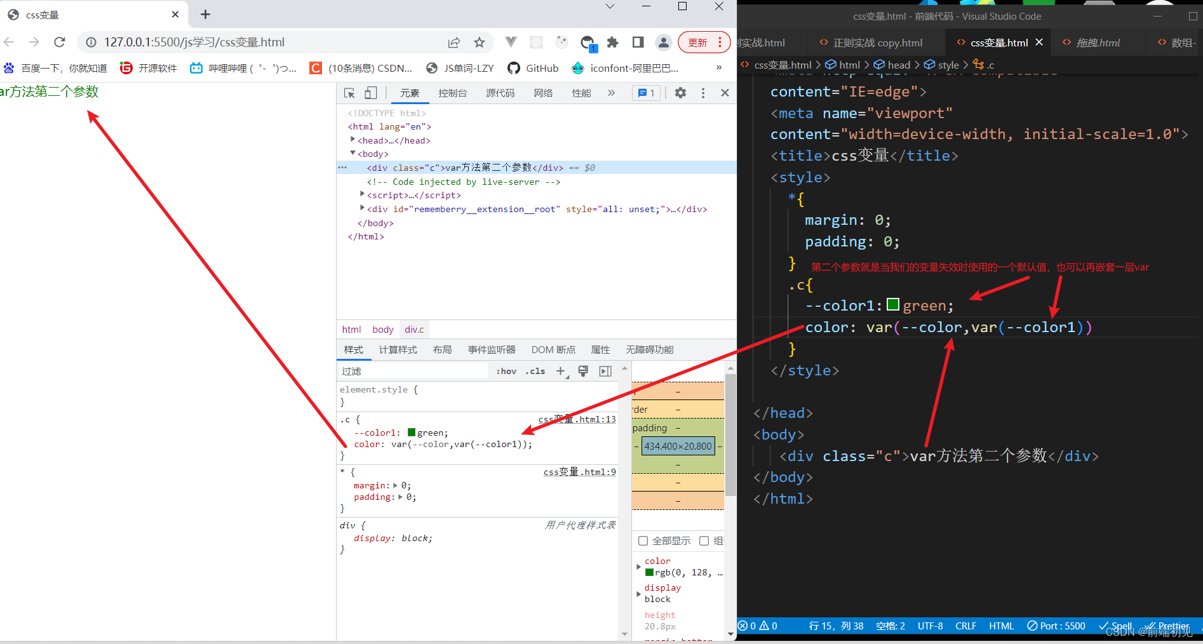1203x644 pixels.
Task: Open DevTools three-dot customize menu
Action: coord(703,93)
